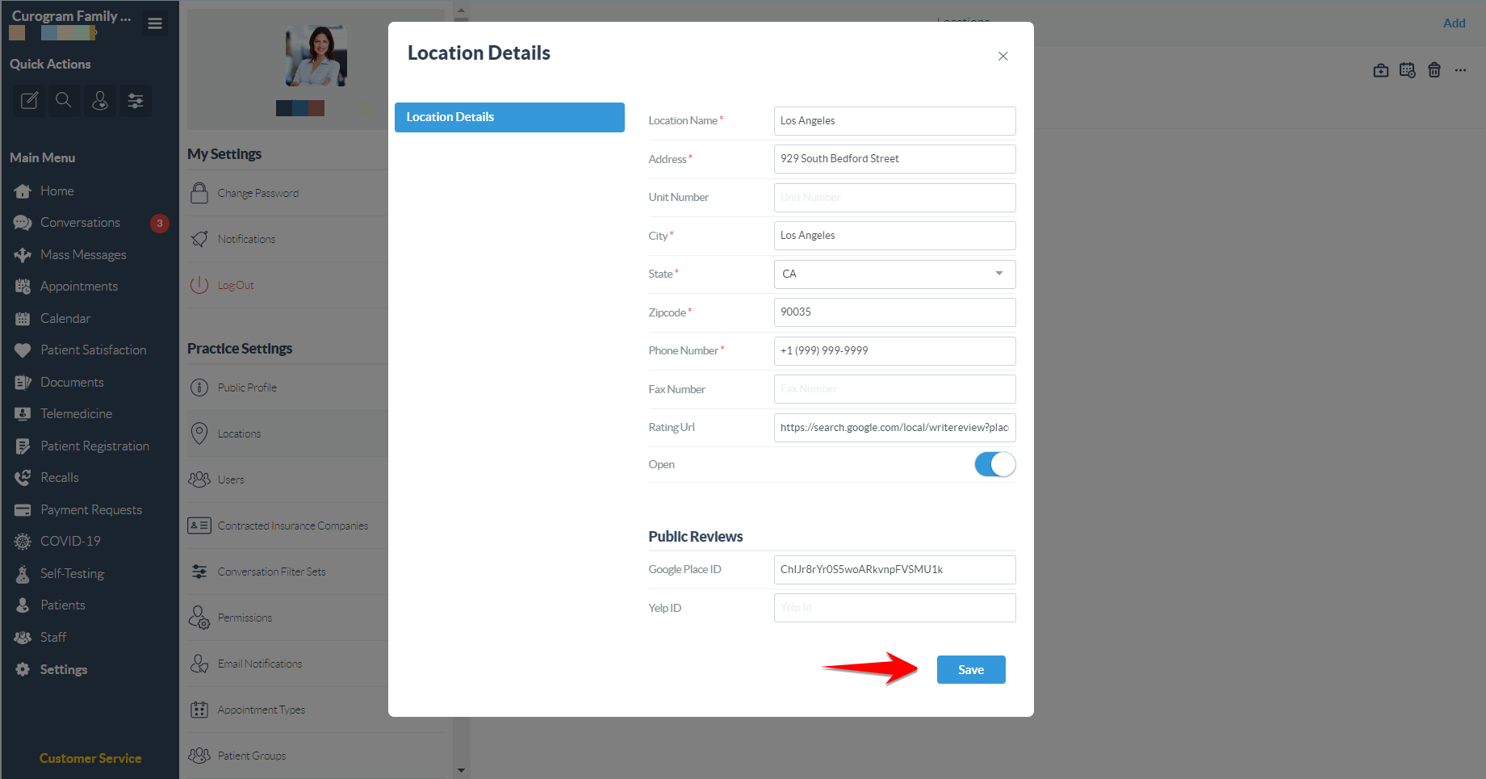Viewport: 1486px width, 779px height.
Task: Click the compose new message quick action icon
Action: coord(29,101)
